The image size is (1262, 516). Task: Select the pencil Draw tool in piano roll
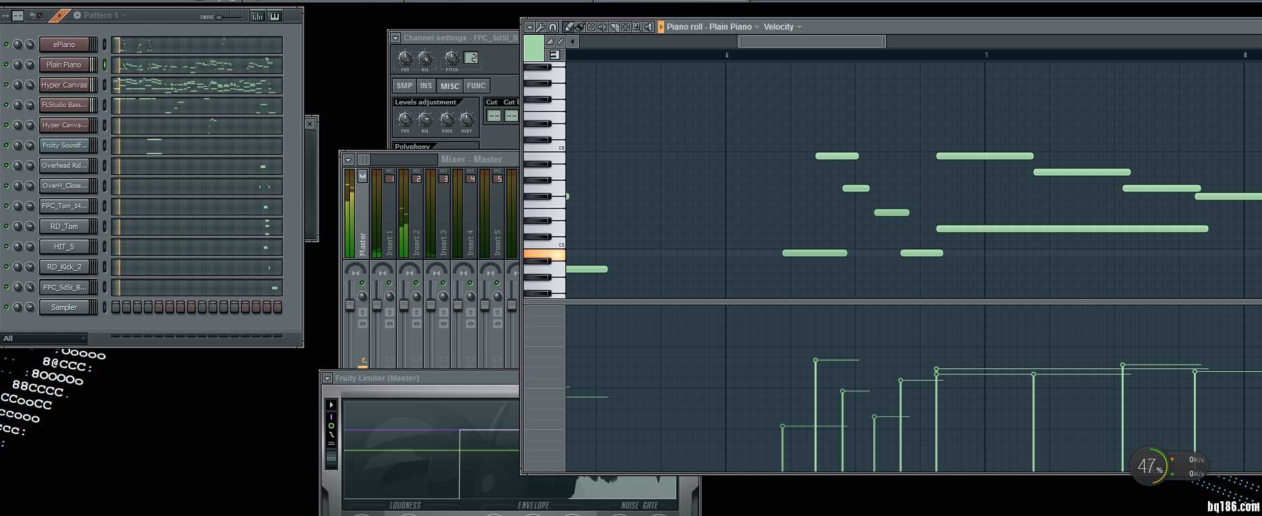[569, 27]
